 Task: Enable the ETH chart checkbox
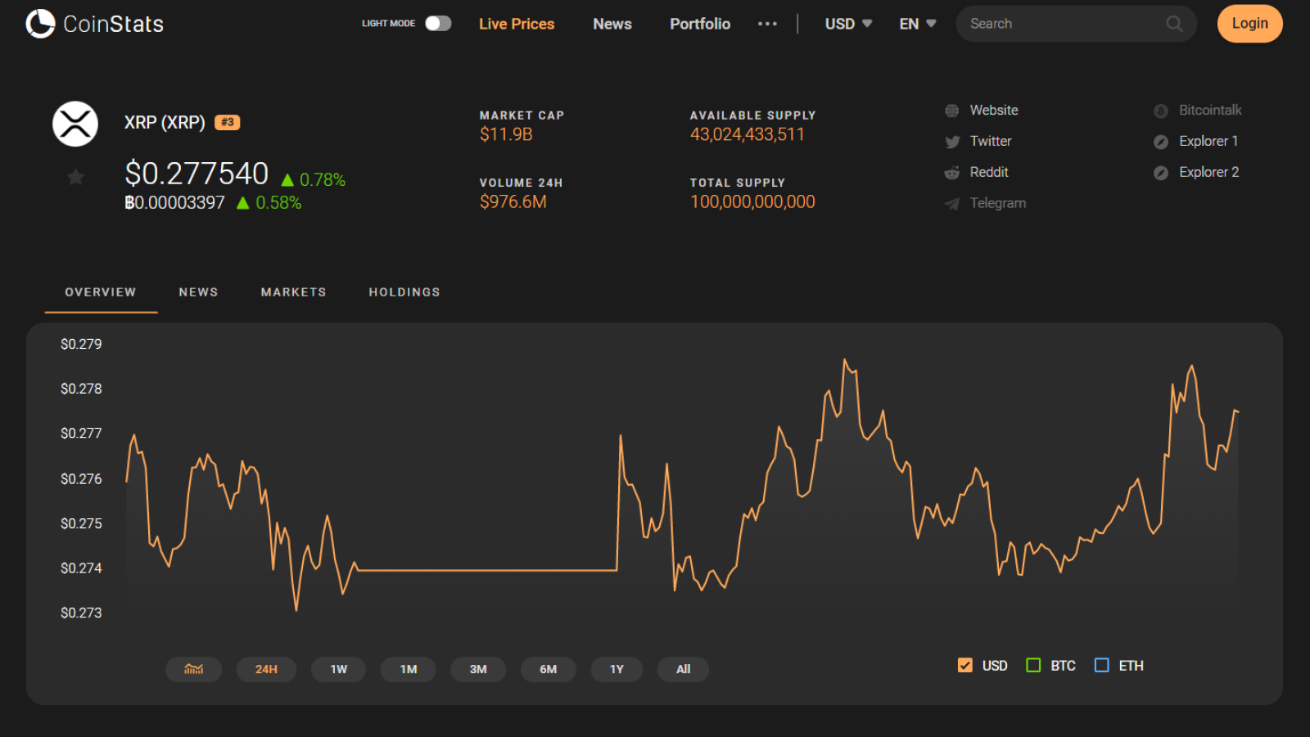click(1101, 665)
